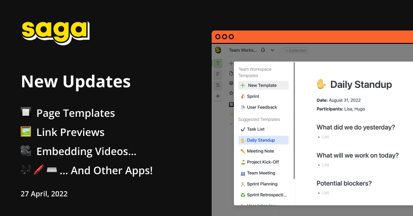The image size is (413, 216).
Task: Click the raised hand emoji beside the title
Action: tap(321, 84)
